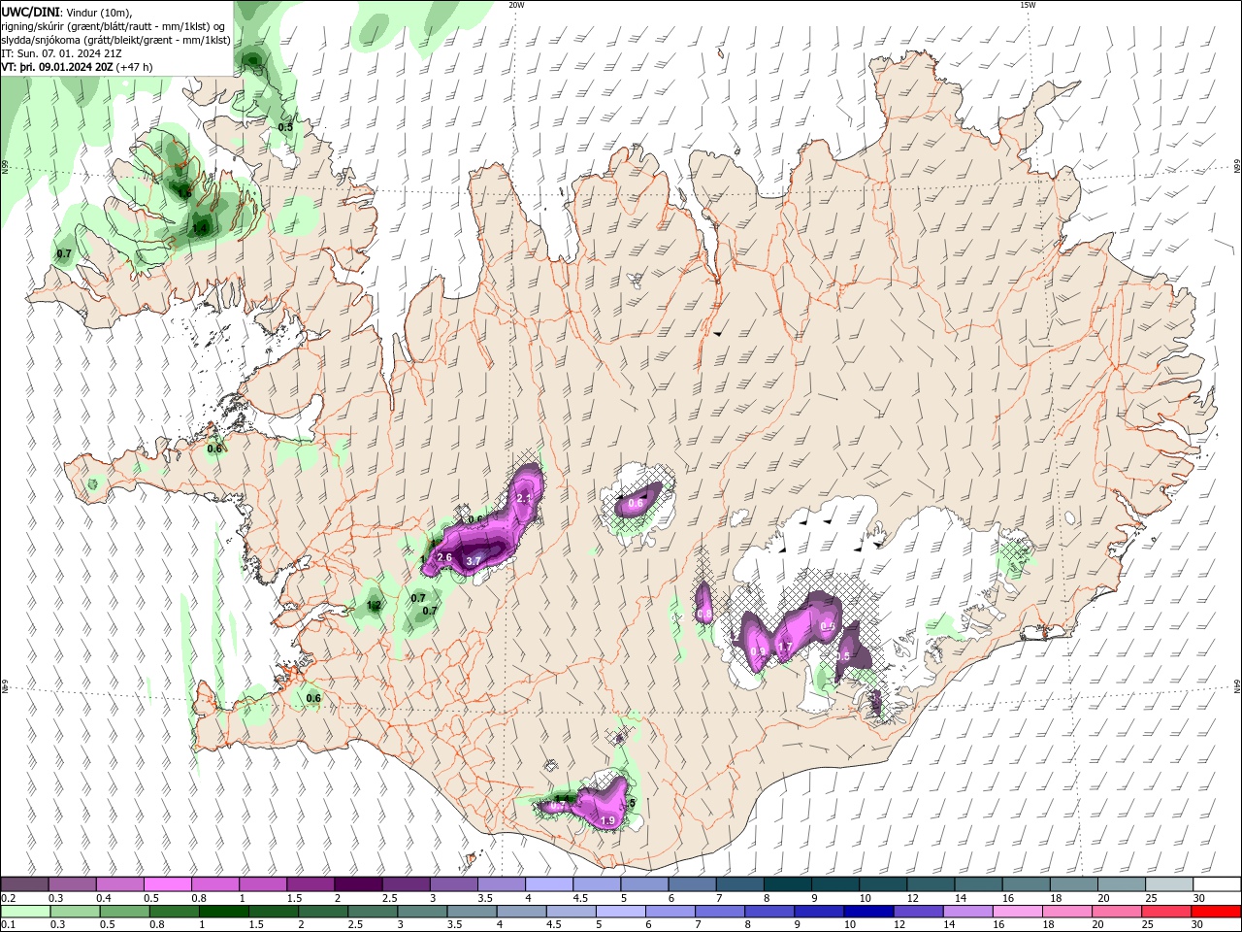Pick the blue swatch between 8 and 9
Image resolution: width=1242 pixels, height=932 pixels.
point(768,912)
